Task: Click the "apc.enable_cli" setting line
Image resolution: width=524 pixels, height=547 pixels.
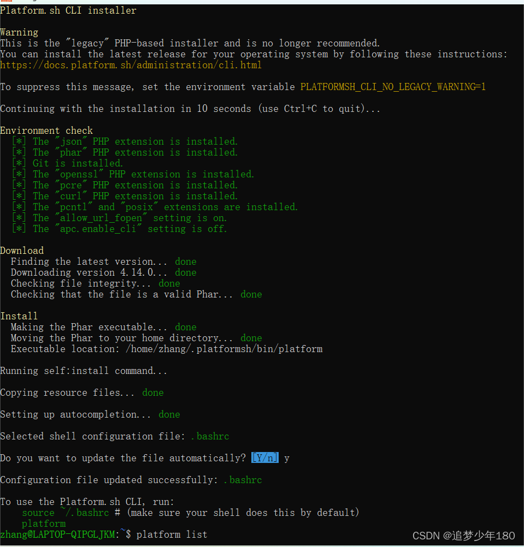Action: pyautogui.click(x=120, y=229)
